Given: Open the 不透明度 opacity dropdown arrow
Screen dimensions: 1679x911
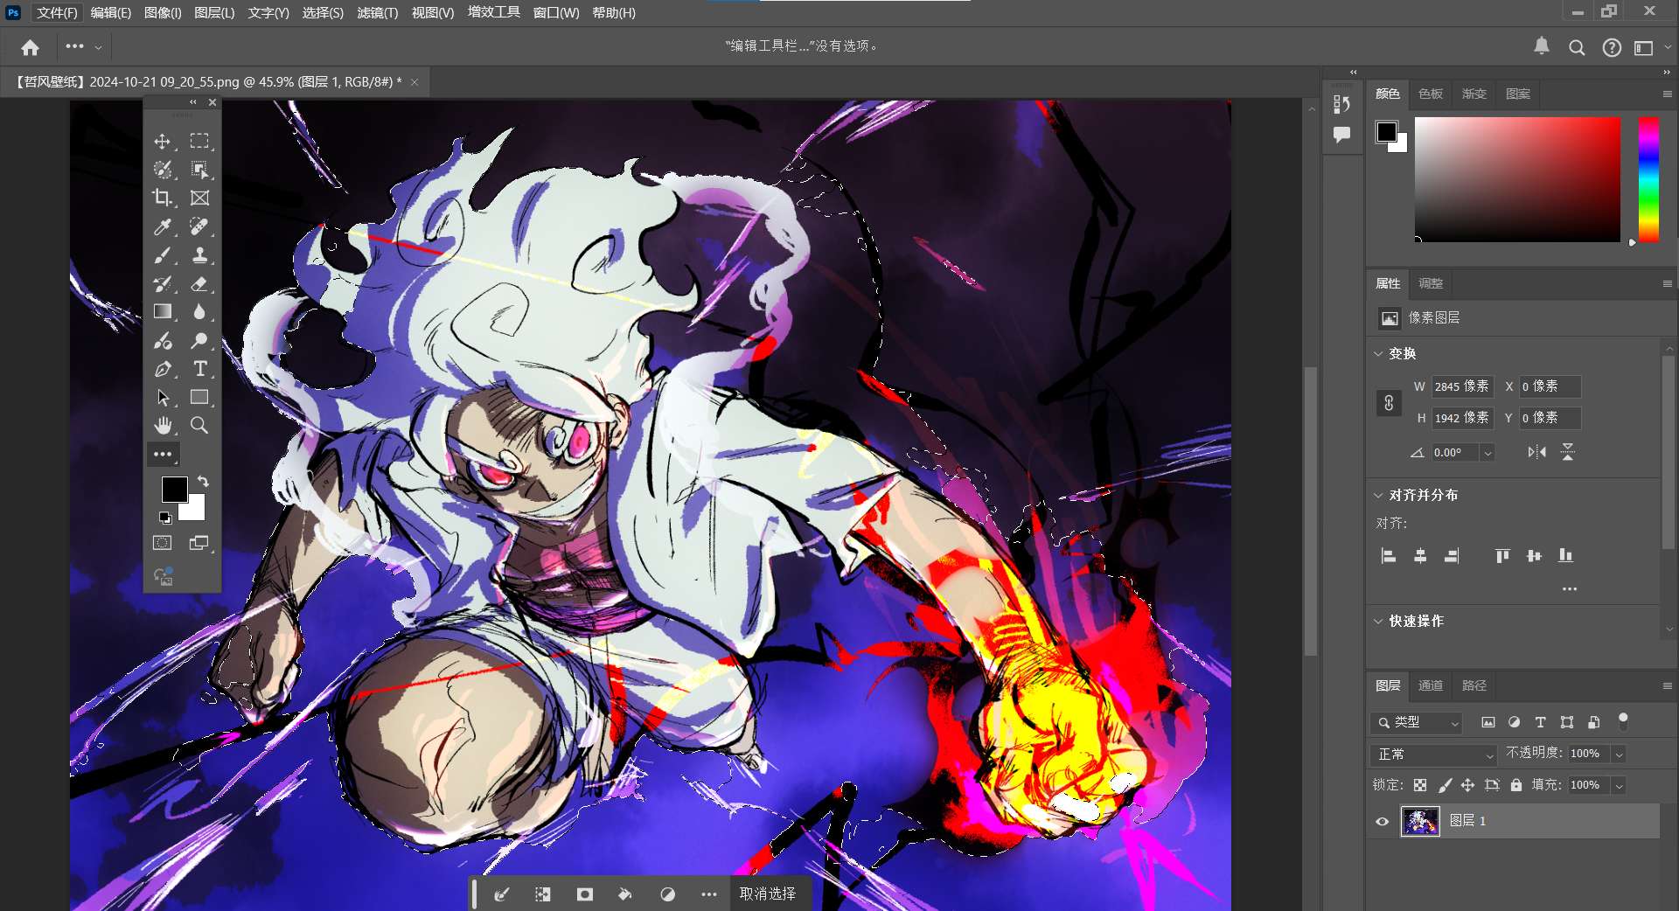Looking at the screenshot, I should tap(1619, 754).
